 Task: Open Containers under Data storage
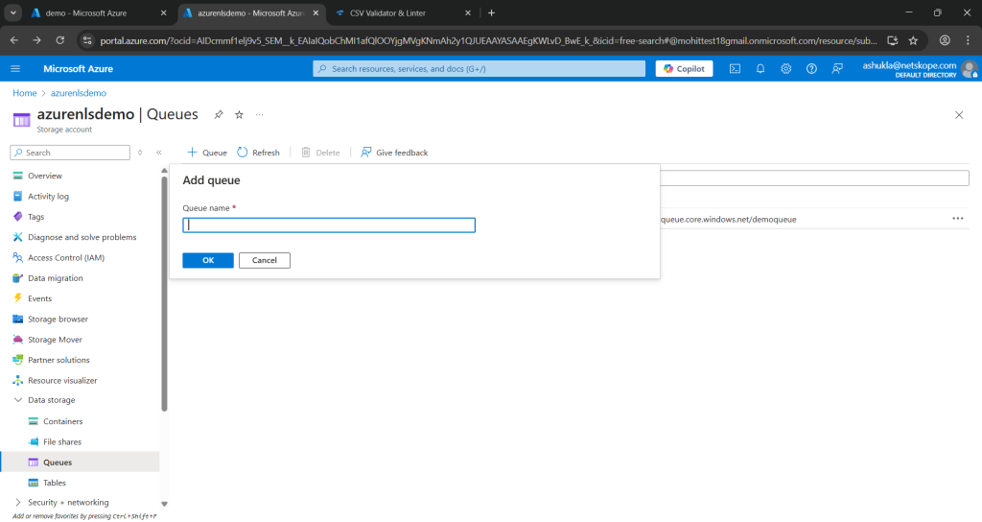[62, 422]
